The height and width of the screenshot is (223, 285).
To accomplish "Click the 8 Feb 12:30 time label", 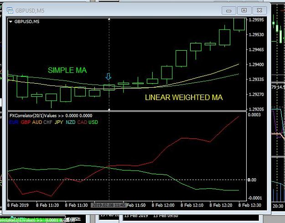I will point(250,205).
